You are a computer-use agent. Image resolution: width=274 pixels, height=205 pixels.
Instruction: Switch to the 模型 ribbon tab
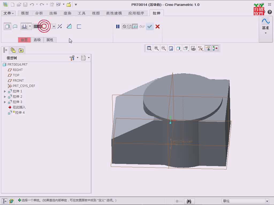[25, 13]
